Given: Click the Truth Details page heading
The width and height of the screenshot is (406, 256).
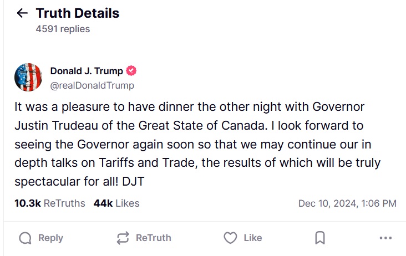Looking at the screenshot, I should 78,13.
